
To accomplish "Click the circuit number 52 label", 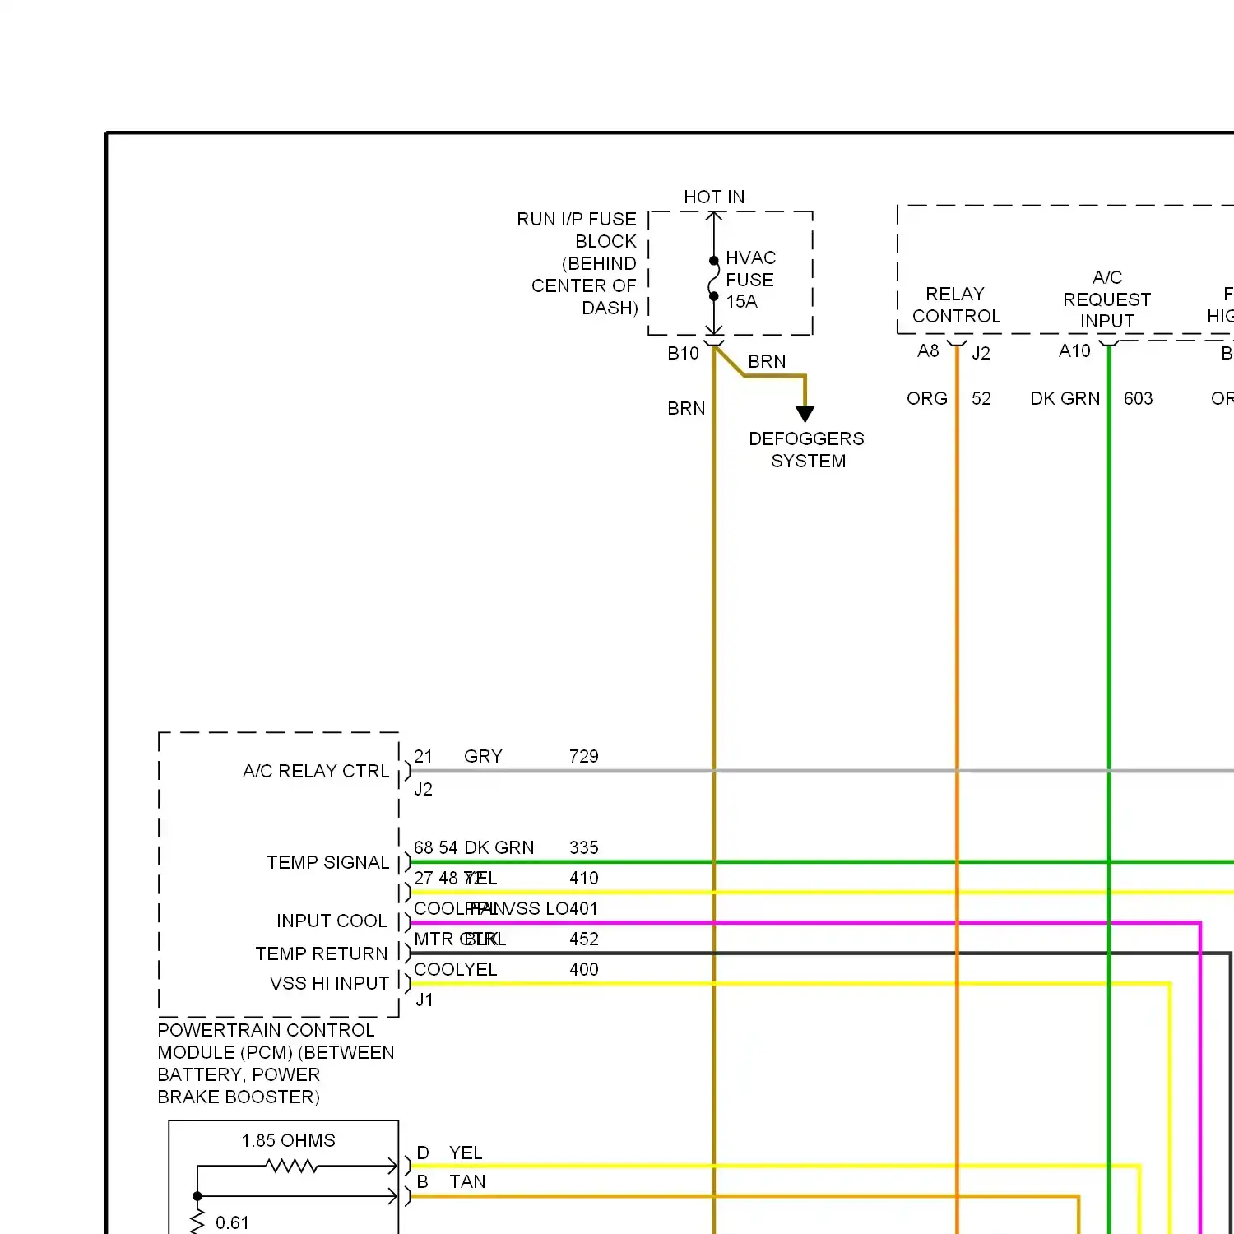I will point(981,398).
